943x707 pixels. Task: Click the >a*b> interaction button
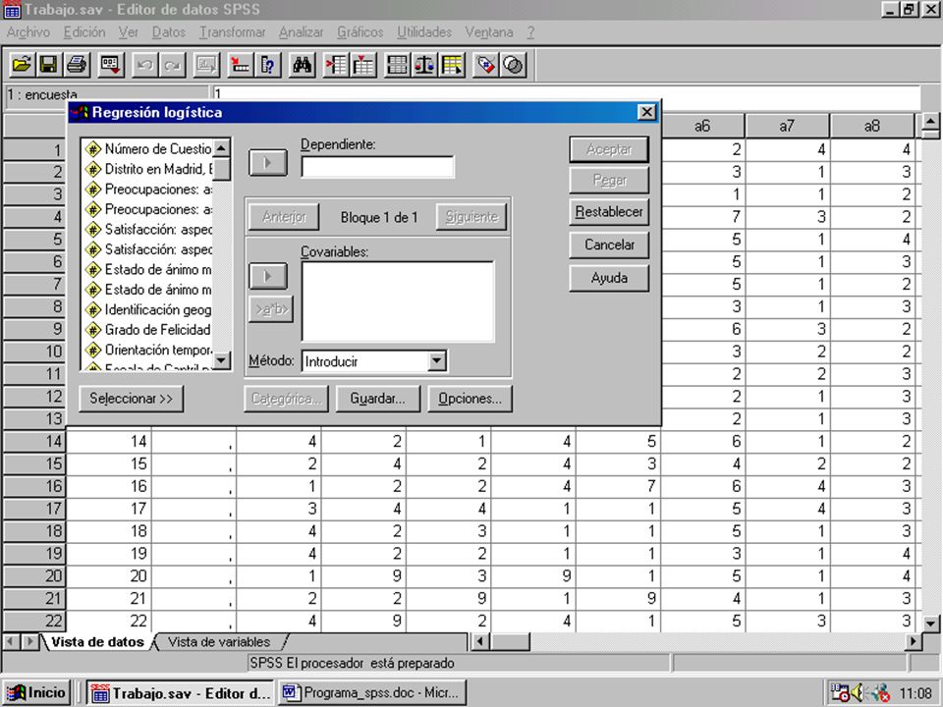coord(271,309)
